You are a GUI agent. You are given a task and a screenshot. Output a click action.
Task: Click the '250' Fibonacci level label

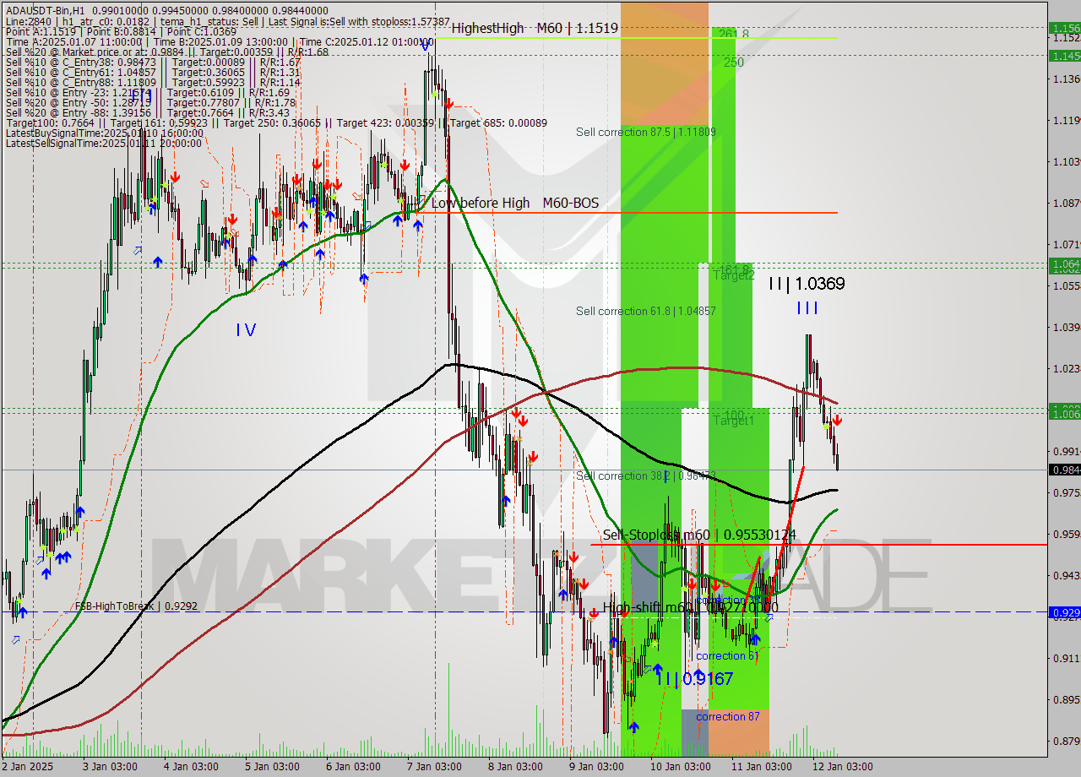point(734,62)
